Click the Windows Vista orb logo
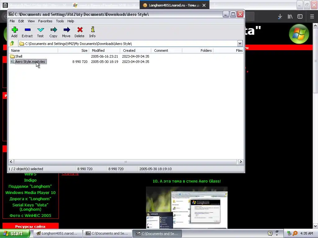318x238 pixels. click(299, 34)
